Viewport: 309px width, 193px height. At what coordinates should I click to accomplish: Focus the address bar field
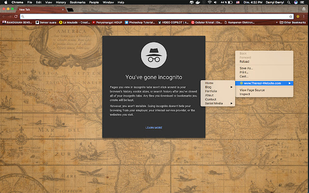[157, 16]
